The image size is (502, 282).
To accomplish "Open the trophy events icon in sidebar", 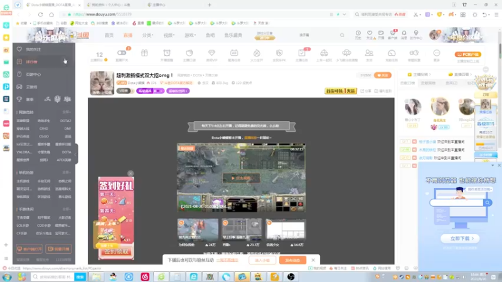I will click(19, 99).
